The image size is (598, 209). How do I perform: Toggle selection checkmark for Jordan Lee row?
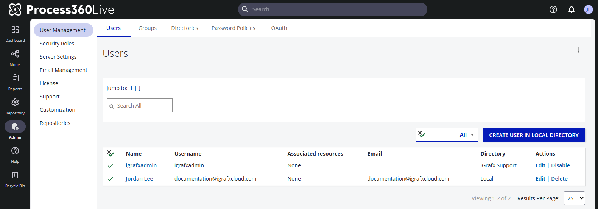click(x=110, y=179)
